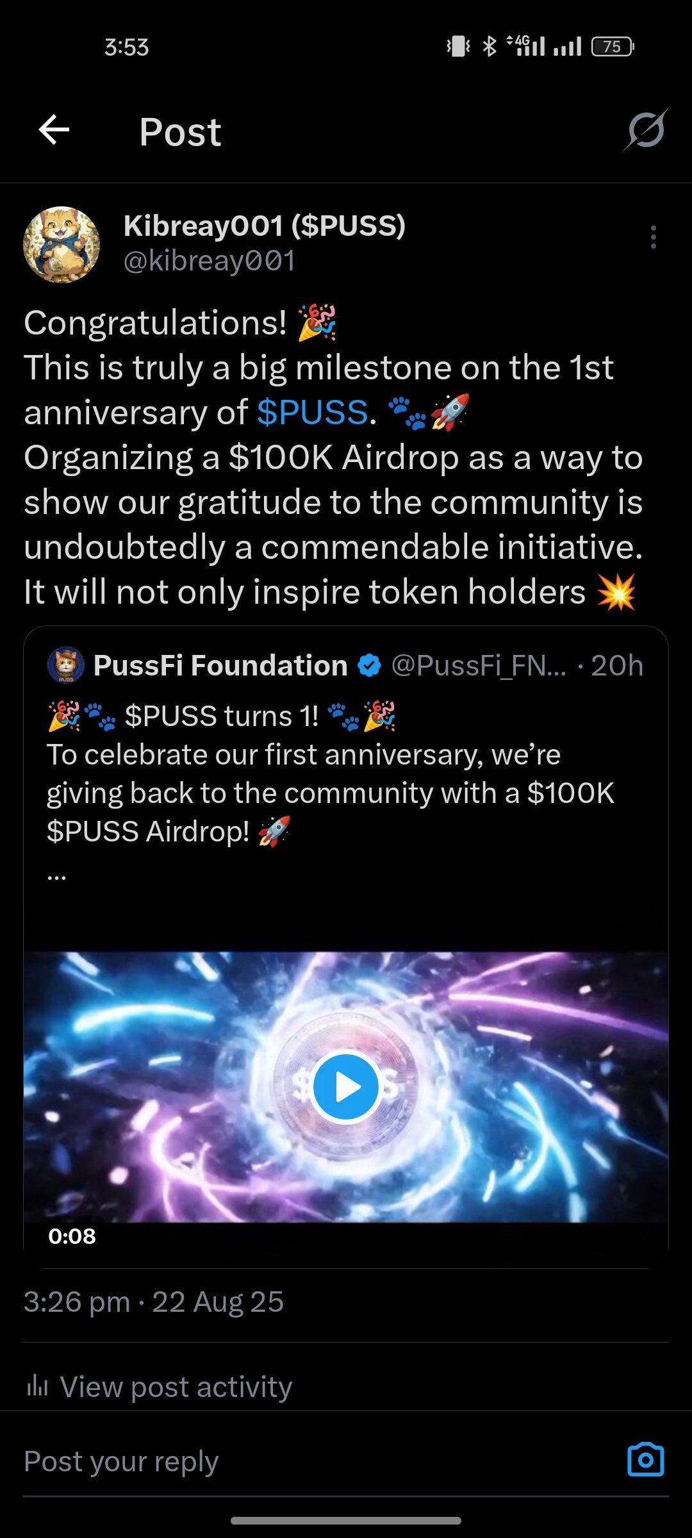Play the quoted post video
This screenshot has height=1538, width=692.
point(345,1087)
